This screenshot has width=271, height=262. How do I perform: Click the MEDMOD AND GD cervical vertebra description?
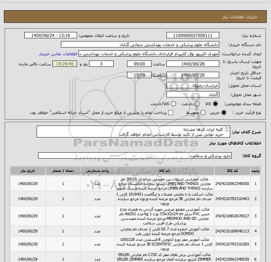(x=165, y=216)
